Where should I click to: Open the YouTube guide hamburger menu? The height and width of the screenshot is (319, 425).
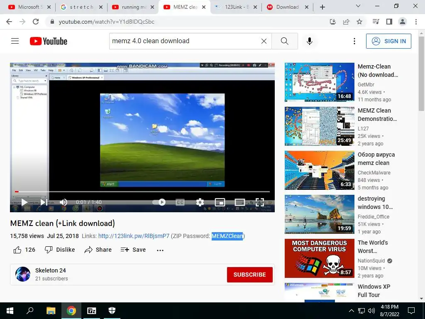click(x=15, y=41)
